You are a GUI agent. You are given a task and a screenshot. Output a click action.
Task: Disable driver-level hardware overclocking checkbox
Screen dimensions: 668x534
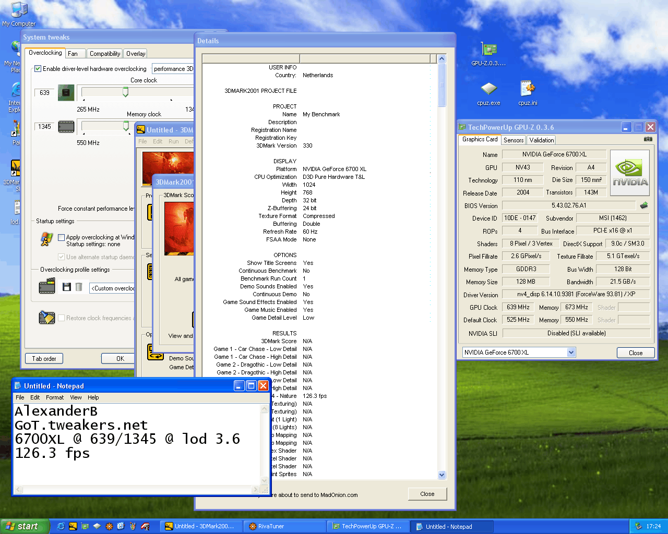[38, 69]
